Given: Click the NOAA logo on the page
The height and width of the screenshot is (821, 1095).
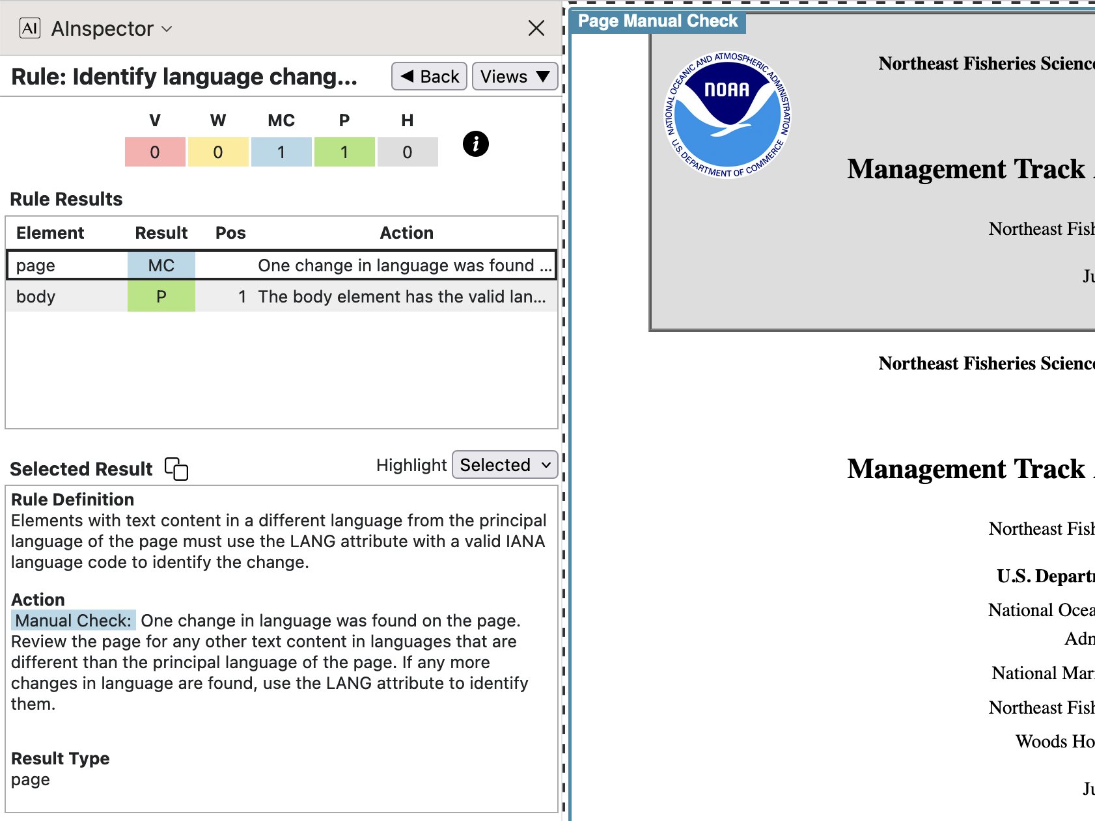Looking at the screenshot, I should pos(727,114).
